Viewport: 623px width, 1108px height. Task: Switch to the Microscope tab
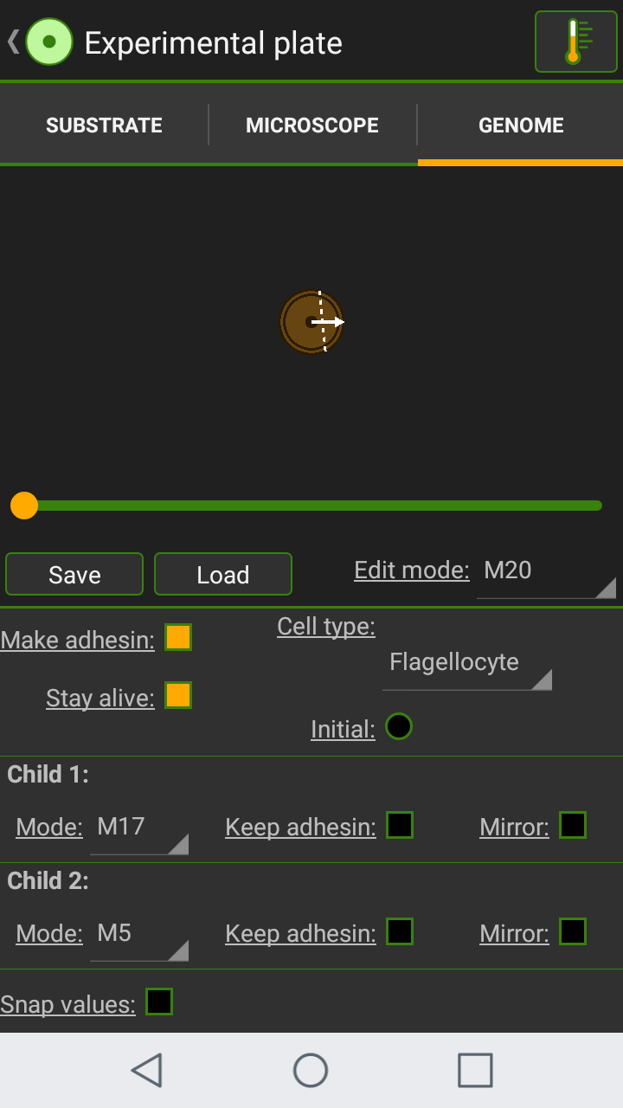[312, 126]
